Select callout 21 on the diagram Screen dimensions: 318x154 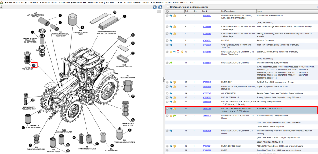[115, 12]
